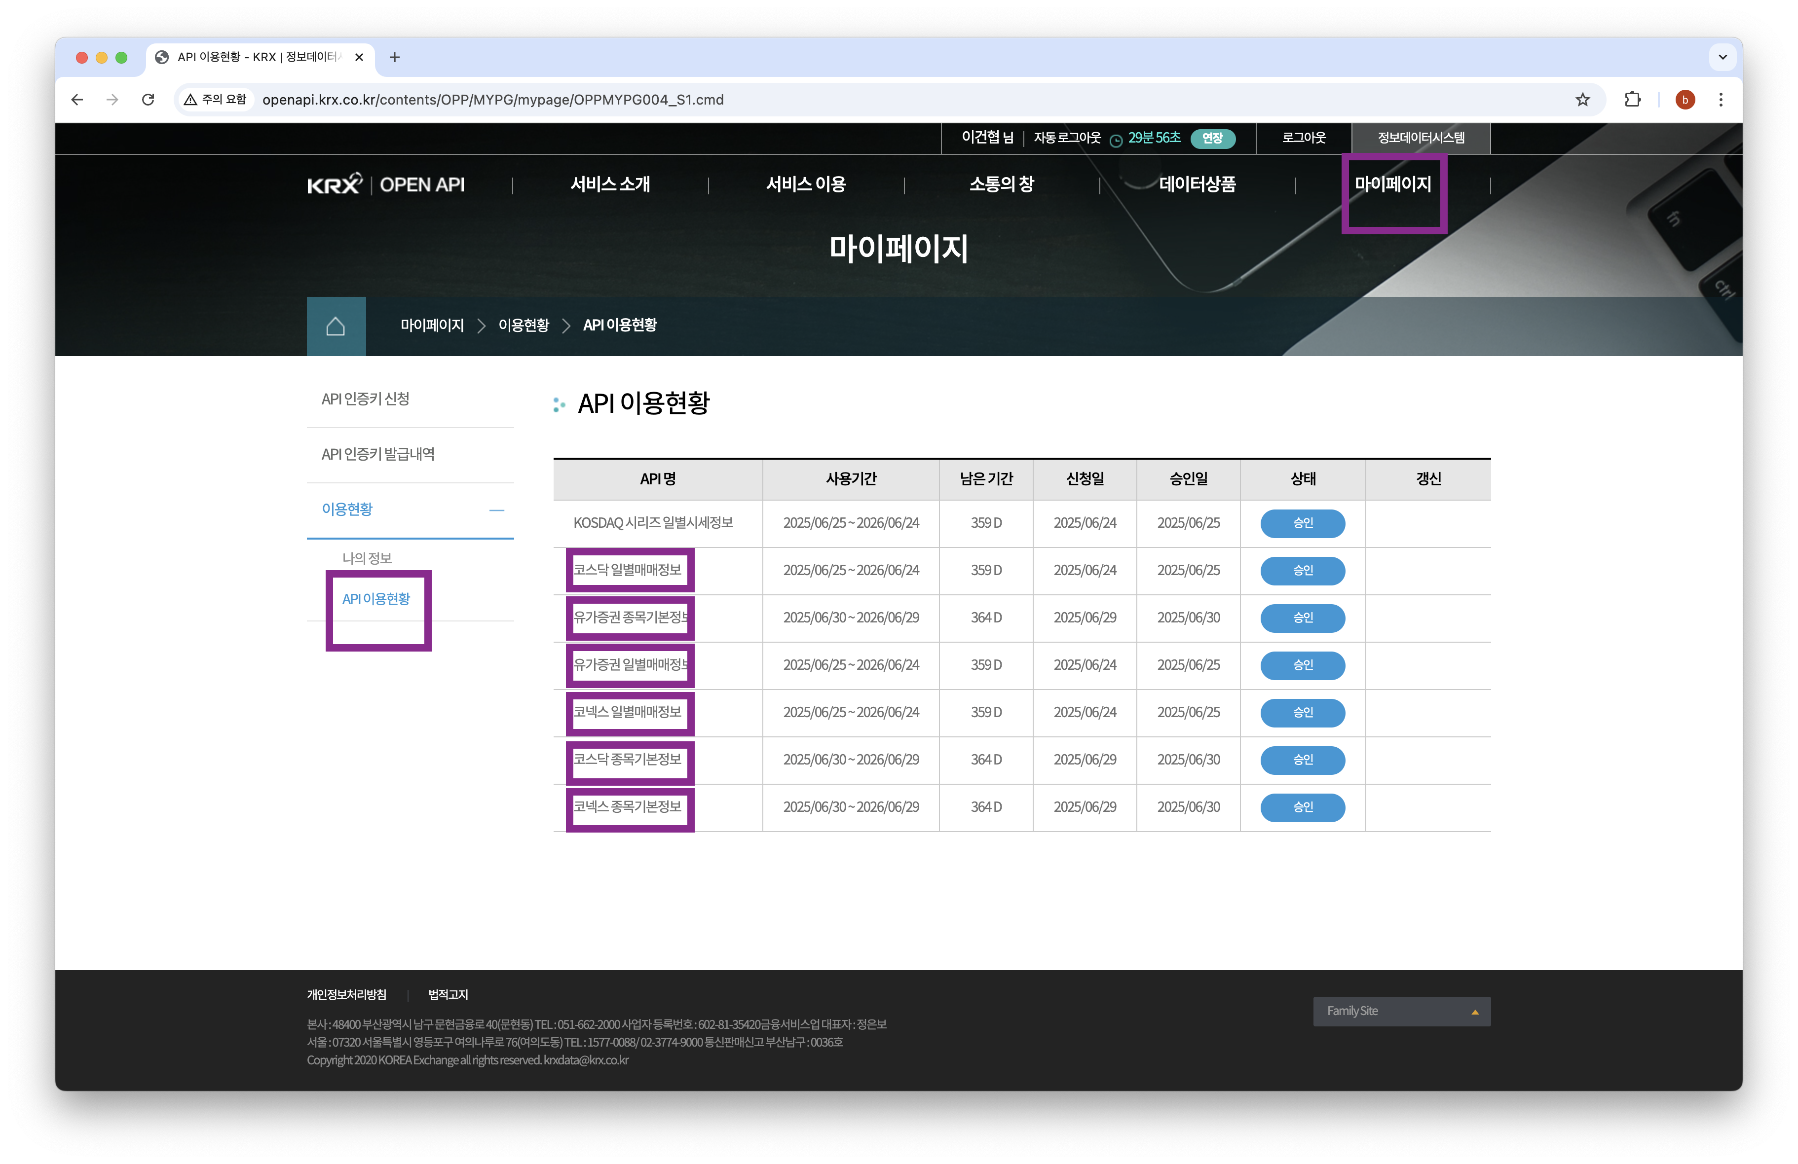Click 유가증권 종목기본정보 API name
Viewport: 1798px width, 1164px height.
coord(631,617)
